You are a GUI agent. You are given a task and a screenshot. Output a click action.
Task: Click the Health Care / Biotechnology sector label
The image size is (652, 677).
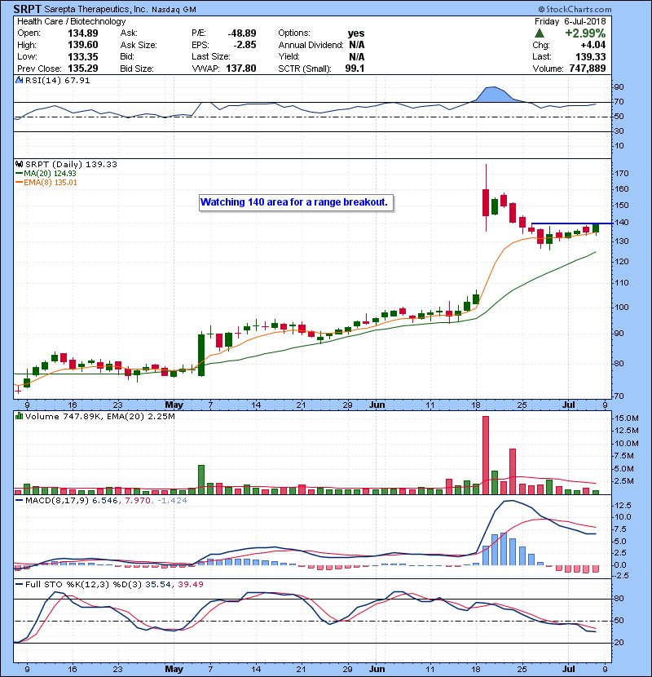[72, 21]
